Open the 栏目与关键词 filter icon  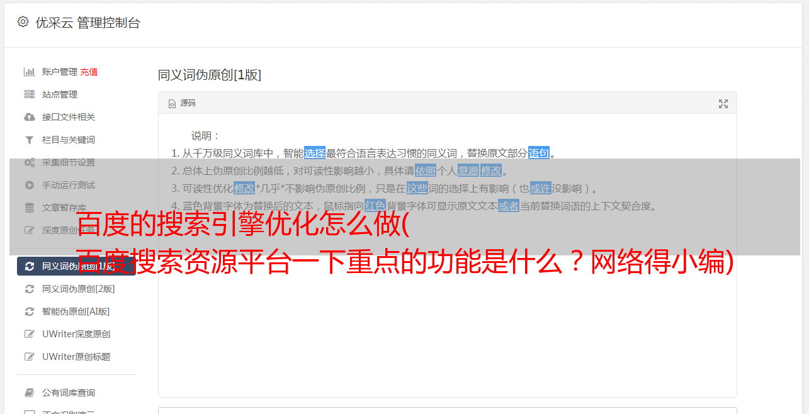[x=30, y=140]
